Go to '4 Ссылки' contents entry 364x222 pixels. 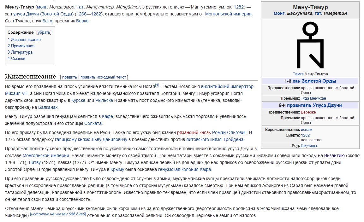click(16, 59)
